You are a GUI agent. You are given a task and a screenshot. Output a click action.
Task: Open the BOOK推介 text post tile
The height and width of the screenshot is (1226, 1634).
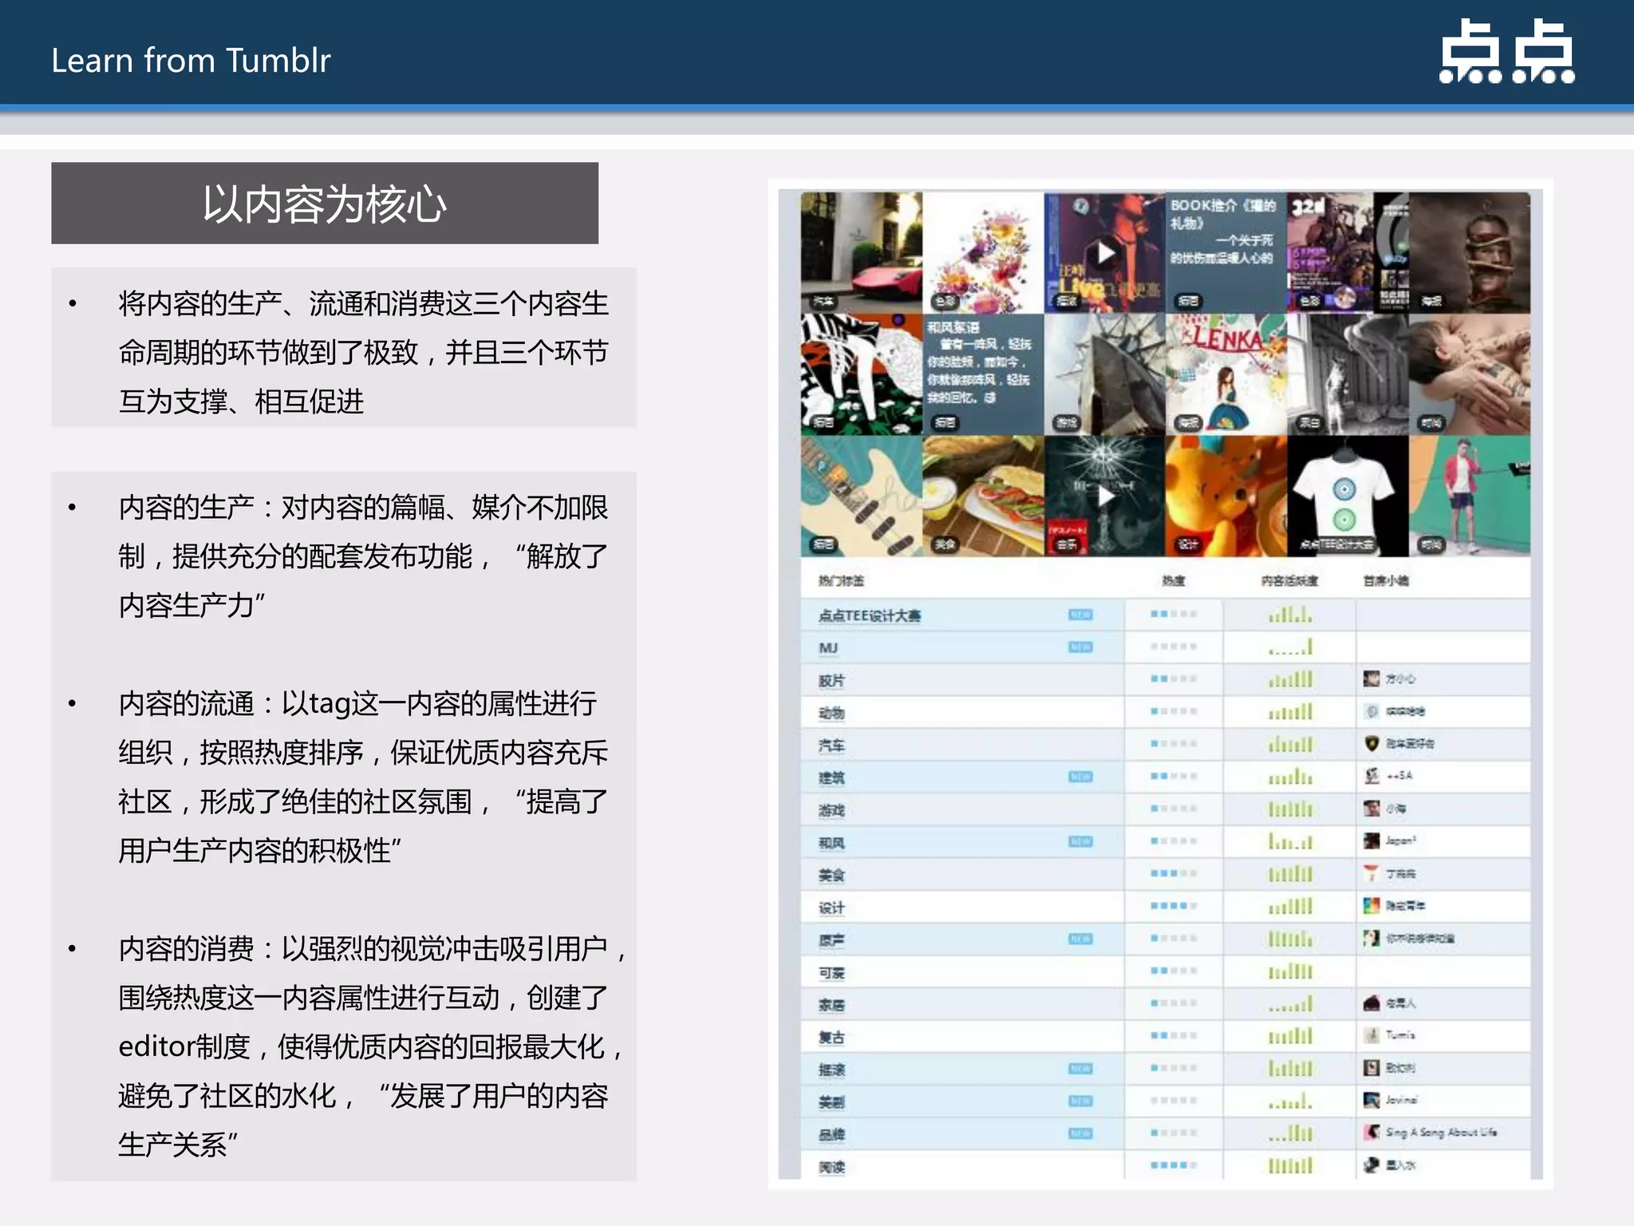1226,253
